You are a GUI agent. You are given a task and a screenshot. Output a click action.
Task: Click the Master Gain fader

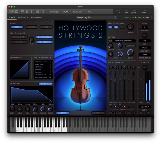point(141,78)
